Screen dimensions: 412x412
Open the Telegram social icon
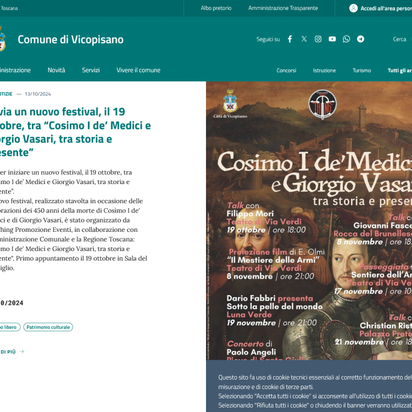(x=360, y=39)
